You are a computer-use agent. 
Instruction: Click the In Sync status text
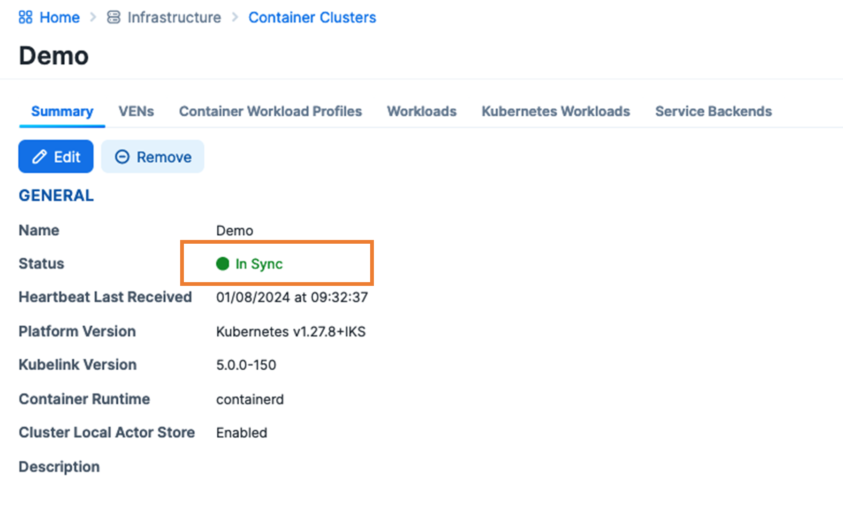258,264
